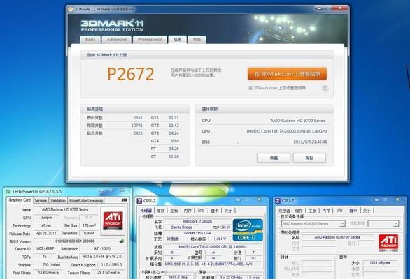Open the Validation tab in GPU-Z
Viewport: 410px width, 279px height.
[58, 200]
